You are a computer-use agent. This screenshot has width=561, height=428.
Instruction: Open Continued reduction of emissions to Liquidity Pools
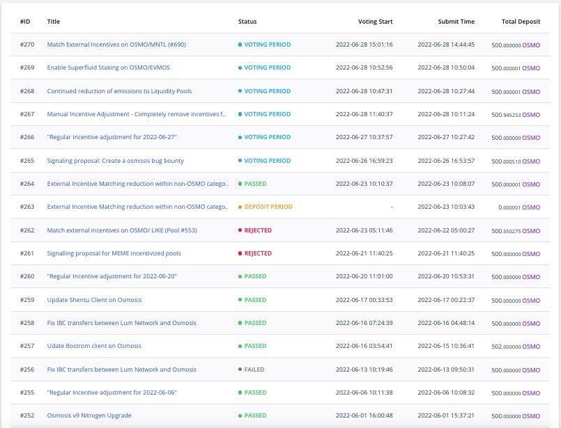(x=119, y=91)
